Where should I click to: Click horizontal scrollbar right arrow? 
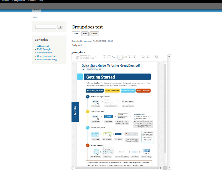point(160,168)
